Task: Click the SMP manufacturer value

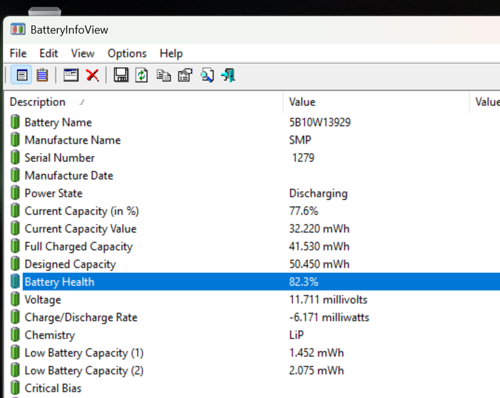Action: tap(300, 140)
